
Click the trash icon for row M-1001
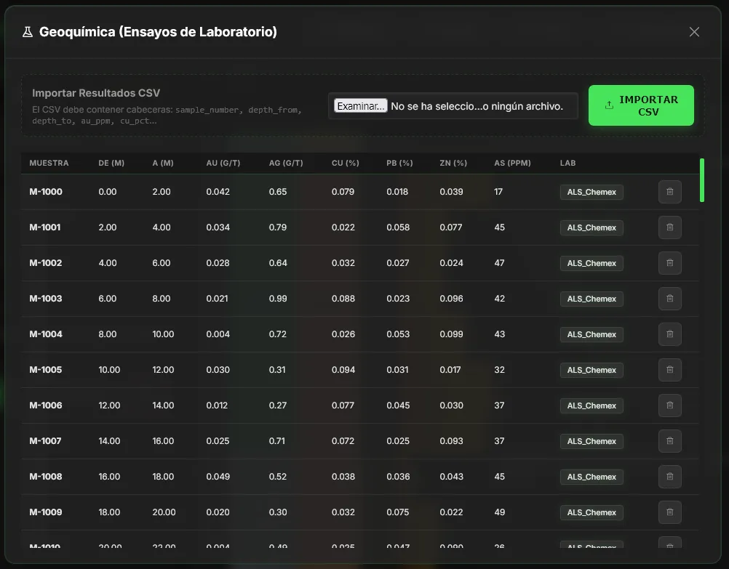[670, 227]
